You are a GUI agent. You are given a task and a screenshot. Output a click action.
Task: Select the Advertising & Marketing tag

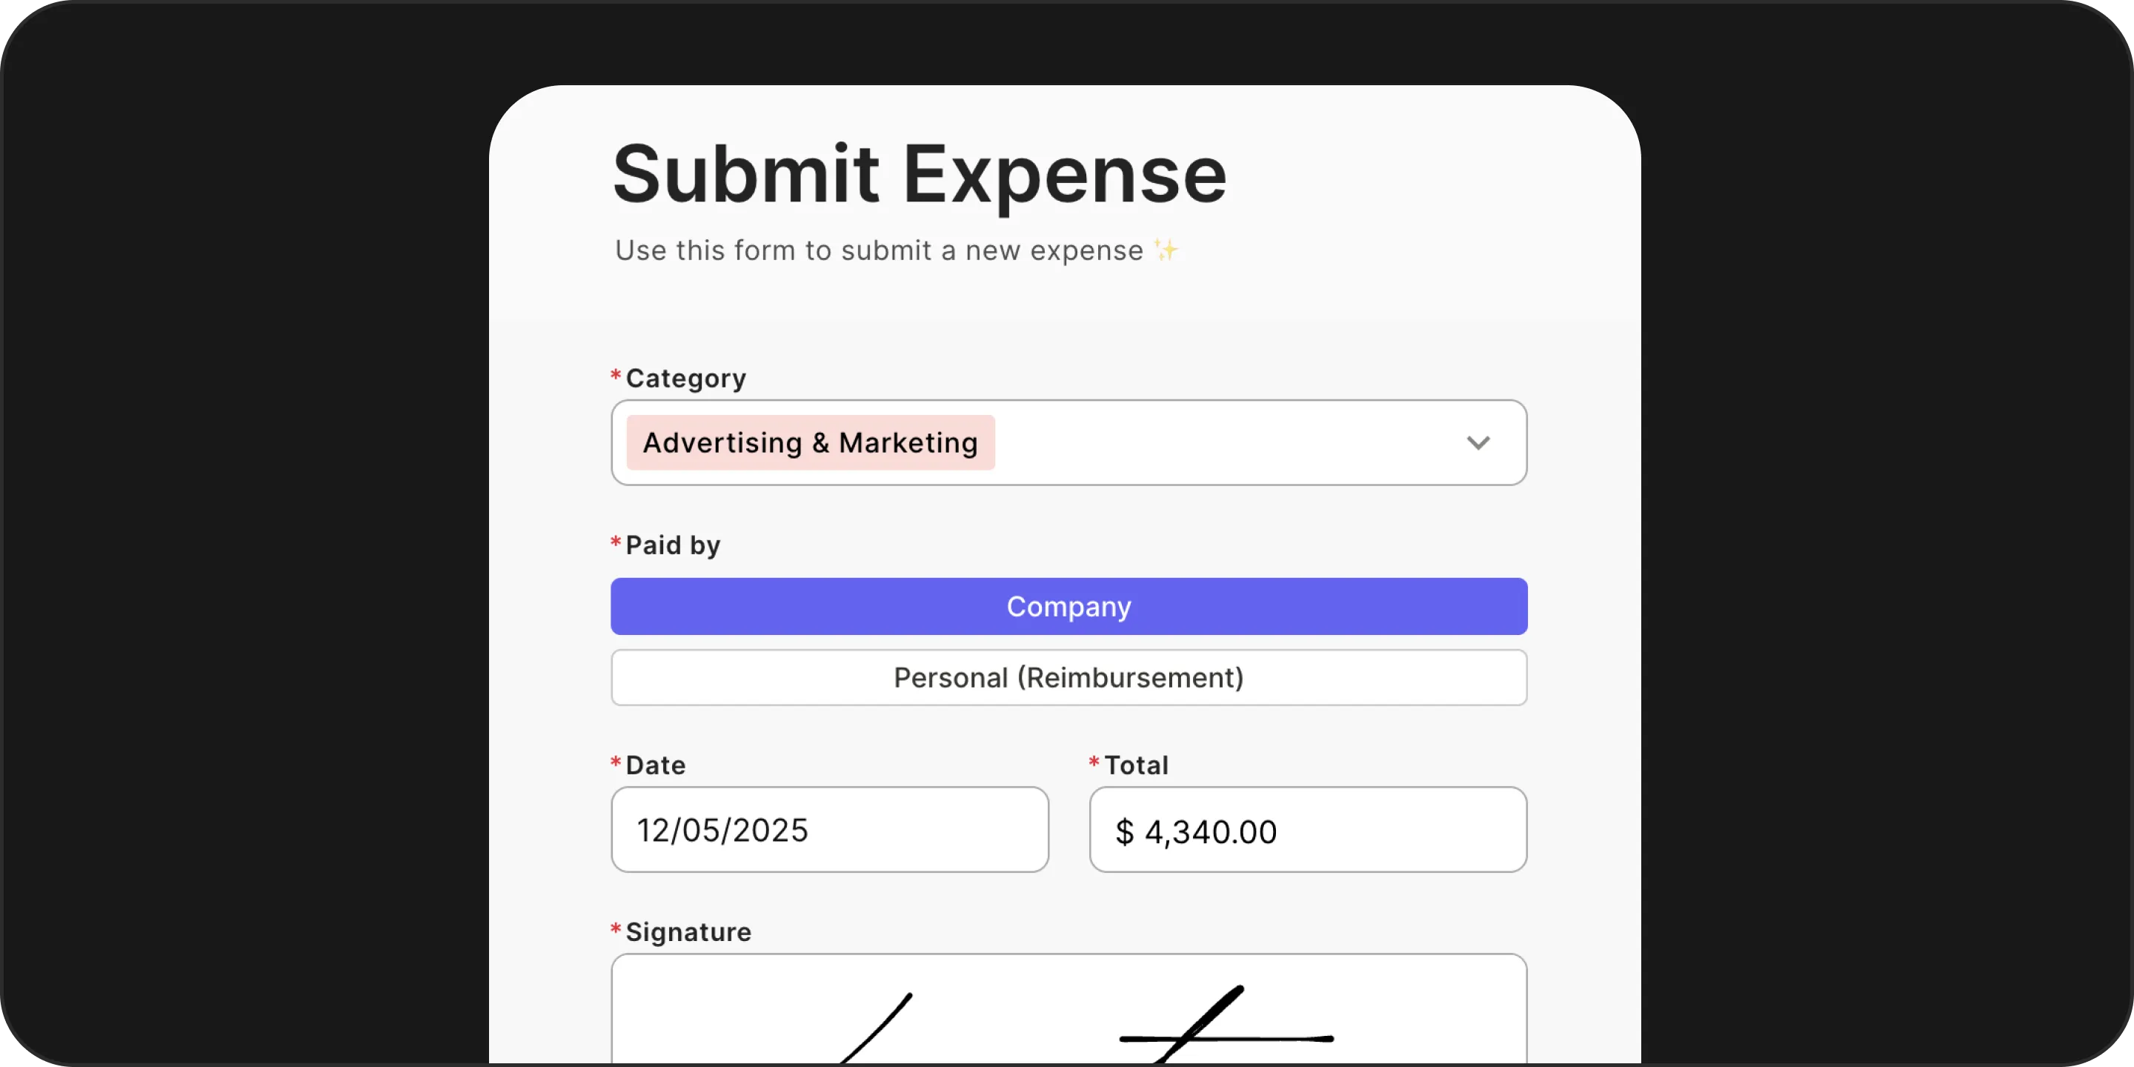point(809,443)
